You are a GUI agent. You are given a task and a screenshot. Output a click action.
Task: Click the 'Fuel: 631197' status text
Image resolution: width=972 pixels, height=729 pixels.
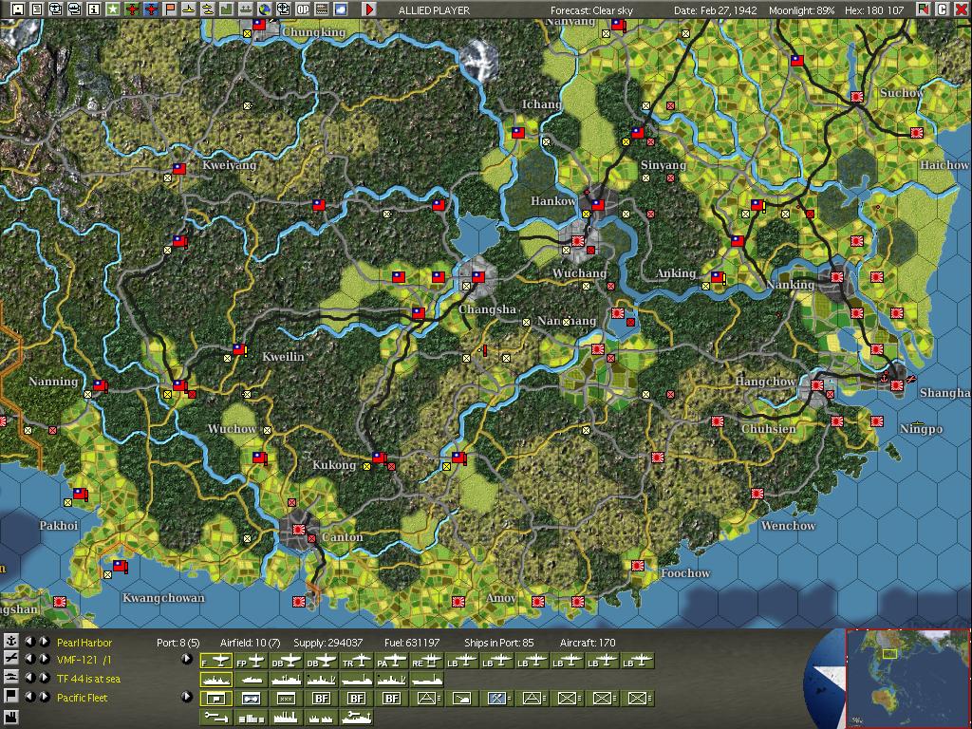tap(412, 643)
